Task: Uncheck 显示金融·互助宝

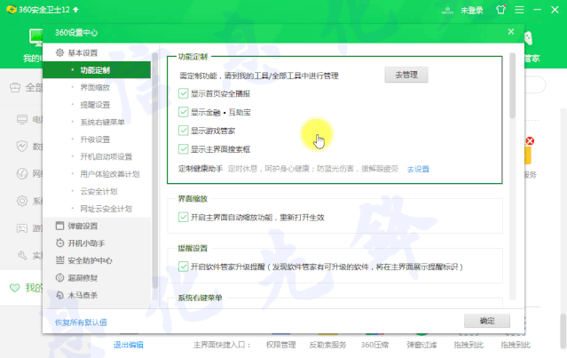Action: click(x=184, y=112)
